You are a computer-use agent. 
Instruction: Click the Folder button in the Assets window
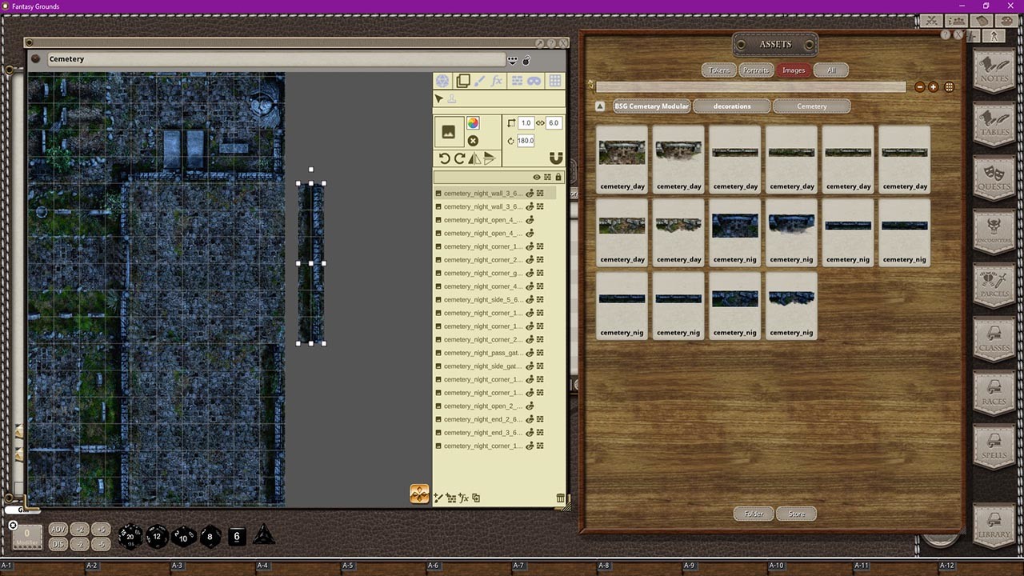[x=753, y=514]
